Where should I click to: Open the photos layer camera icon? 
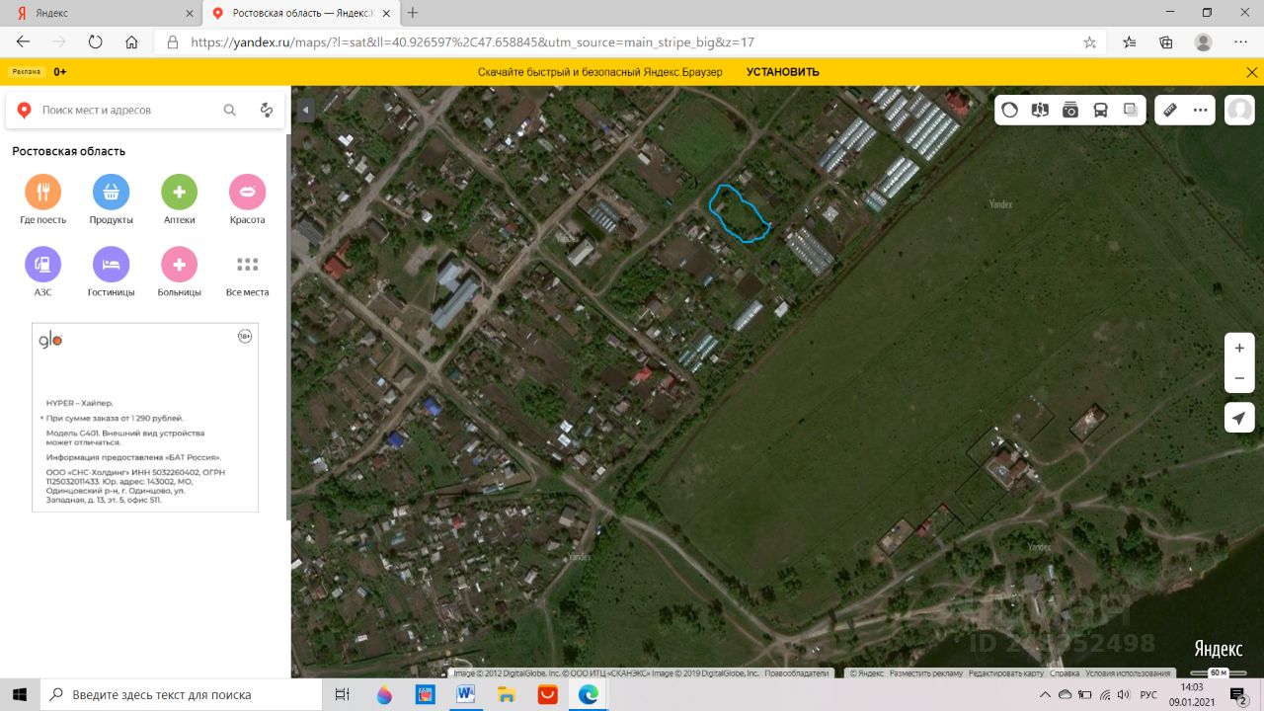[x=1070, y=111]
